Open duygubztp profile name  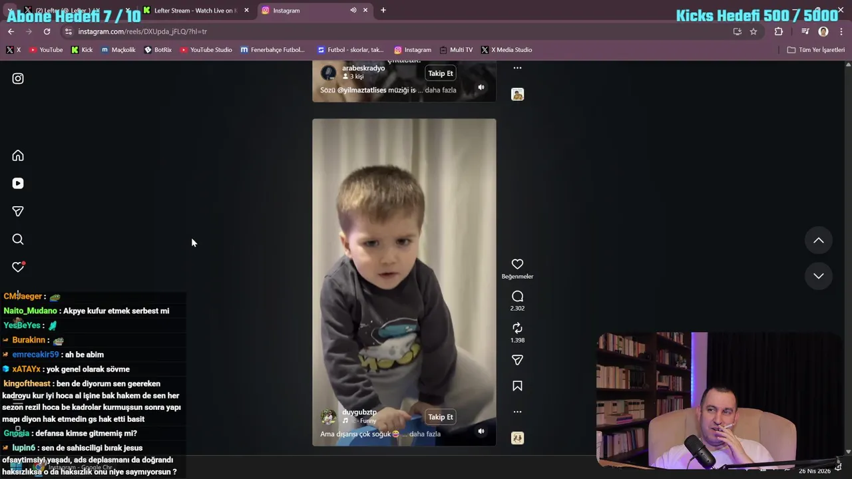click(x=359, y=412)
